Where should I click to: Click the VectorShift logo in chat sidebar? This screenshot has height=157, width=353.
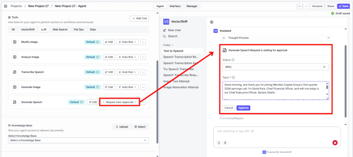click(x=166, y=21)
